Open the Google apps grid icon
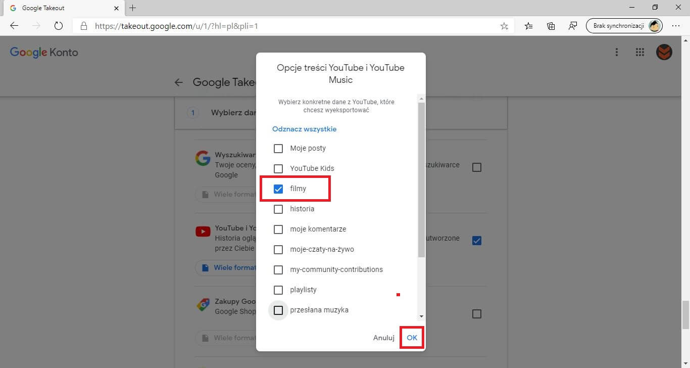Viewport: 690px width, 368px height. click(640, 52)
